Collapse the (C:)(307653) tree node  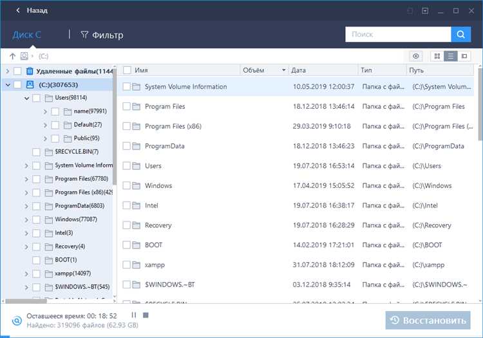pyautogui.click(x=8, y=84)
